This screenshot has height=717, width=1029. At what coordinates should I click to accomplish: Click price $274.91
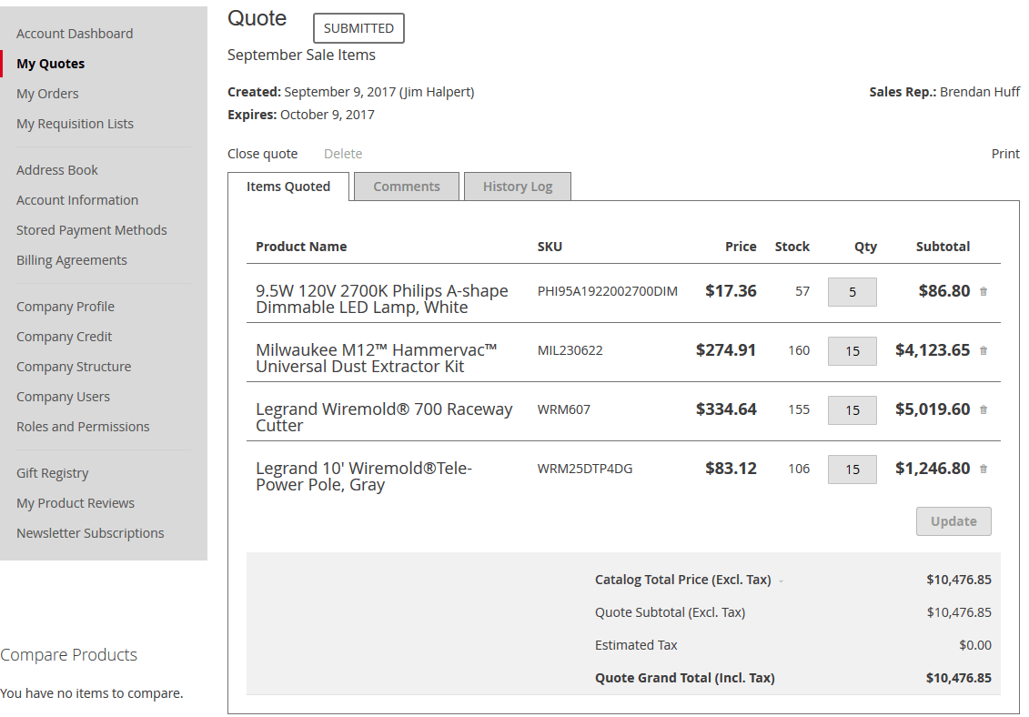coord(726,350)
